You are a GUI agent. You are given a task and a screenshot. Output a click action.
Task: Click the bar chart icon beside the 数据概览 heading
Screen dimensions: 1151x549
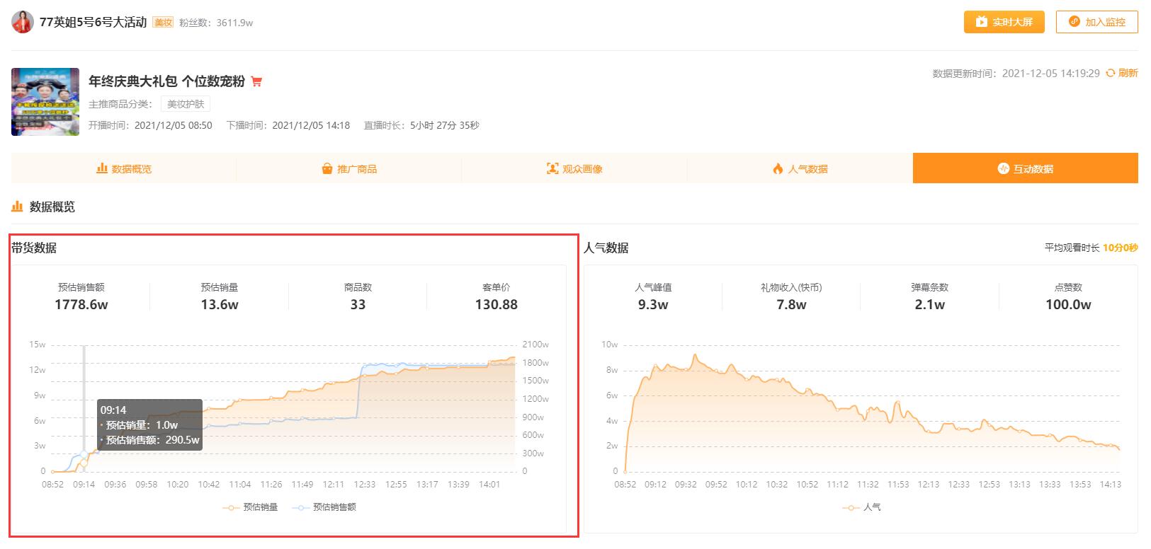17,207
